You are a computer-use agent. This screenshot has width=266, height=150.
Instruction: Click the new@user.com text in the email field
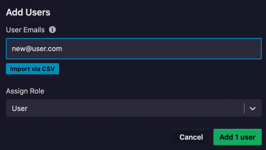pyautogui.click(x=37, y=49)
